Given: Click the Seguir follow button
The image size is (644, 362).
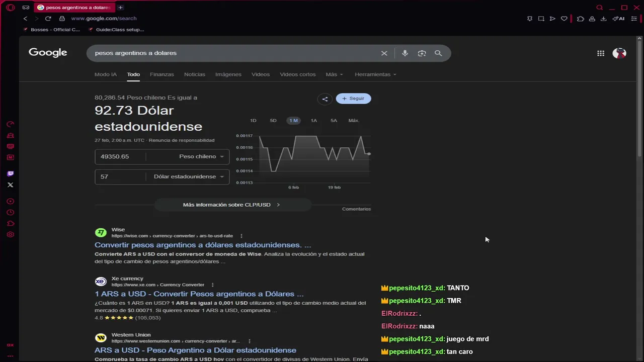Looking at the screenshot, I should (x=353, y=99).
